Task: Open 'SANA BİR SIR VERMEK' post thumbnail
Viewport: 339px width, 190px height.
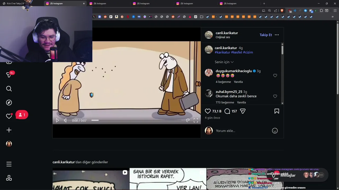Action: (168, 179)
